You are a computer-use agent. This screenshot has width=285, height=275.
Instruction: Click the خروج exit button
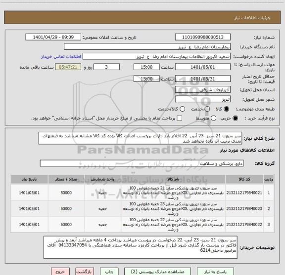[x=60, y=272]
